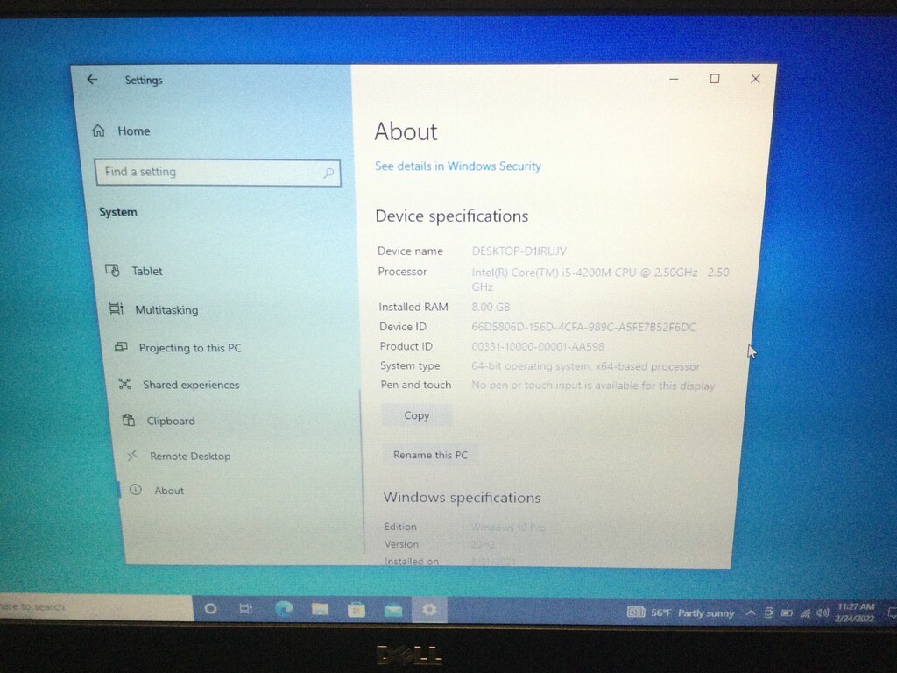The image size is (897, 673).
Task: Click the Shared experiences icon
Action: 124,384
